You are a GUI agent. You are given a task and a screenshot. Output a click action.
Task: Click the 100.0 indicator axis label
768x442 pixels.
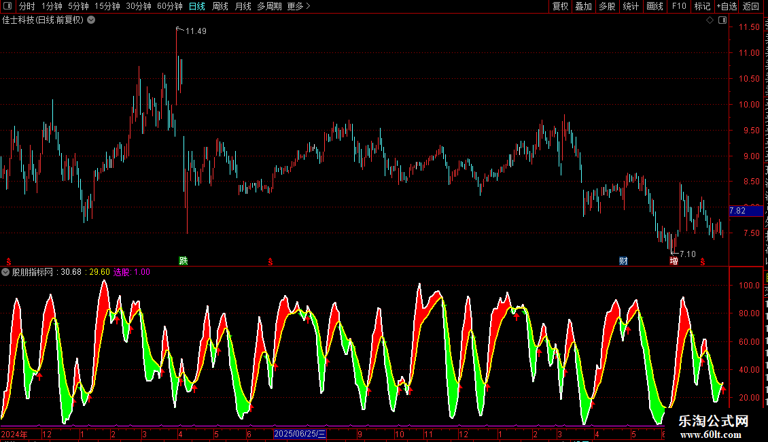tap(749, 286)
